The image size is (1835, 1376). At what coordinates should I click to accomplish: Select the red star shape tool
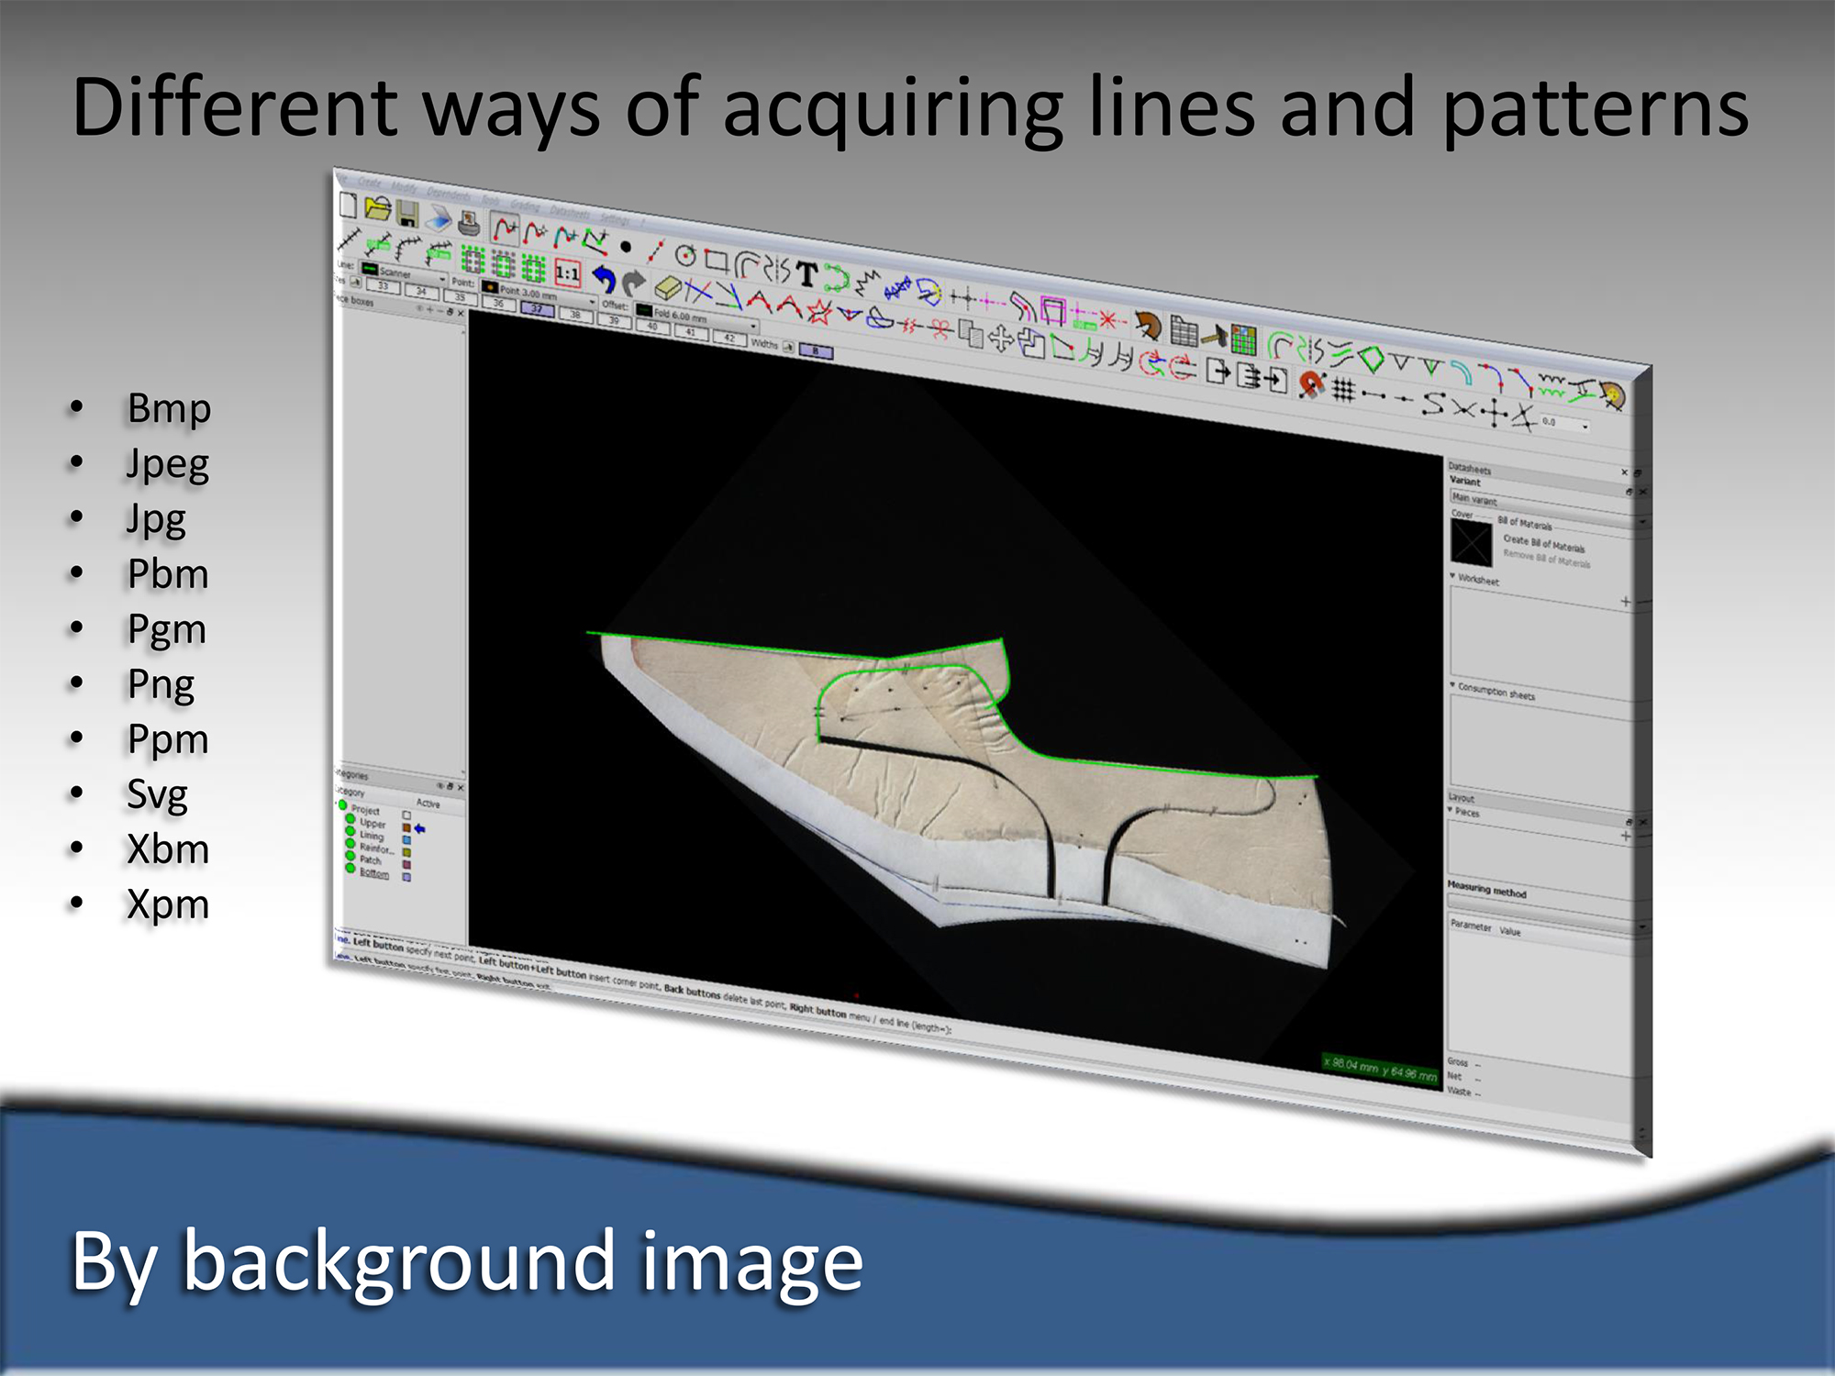coord(818,313)
